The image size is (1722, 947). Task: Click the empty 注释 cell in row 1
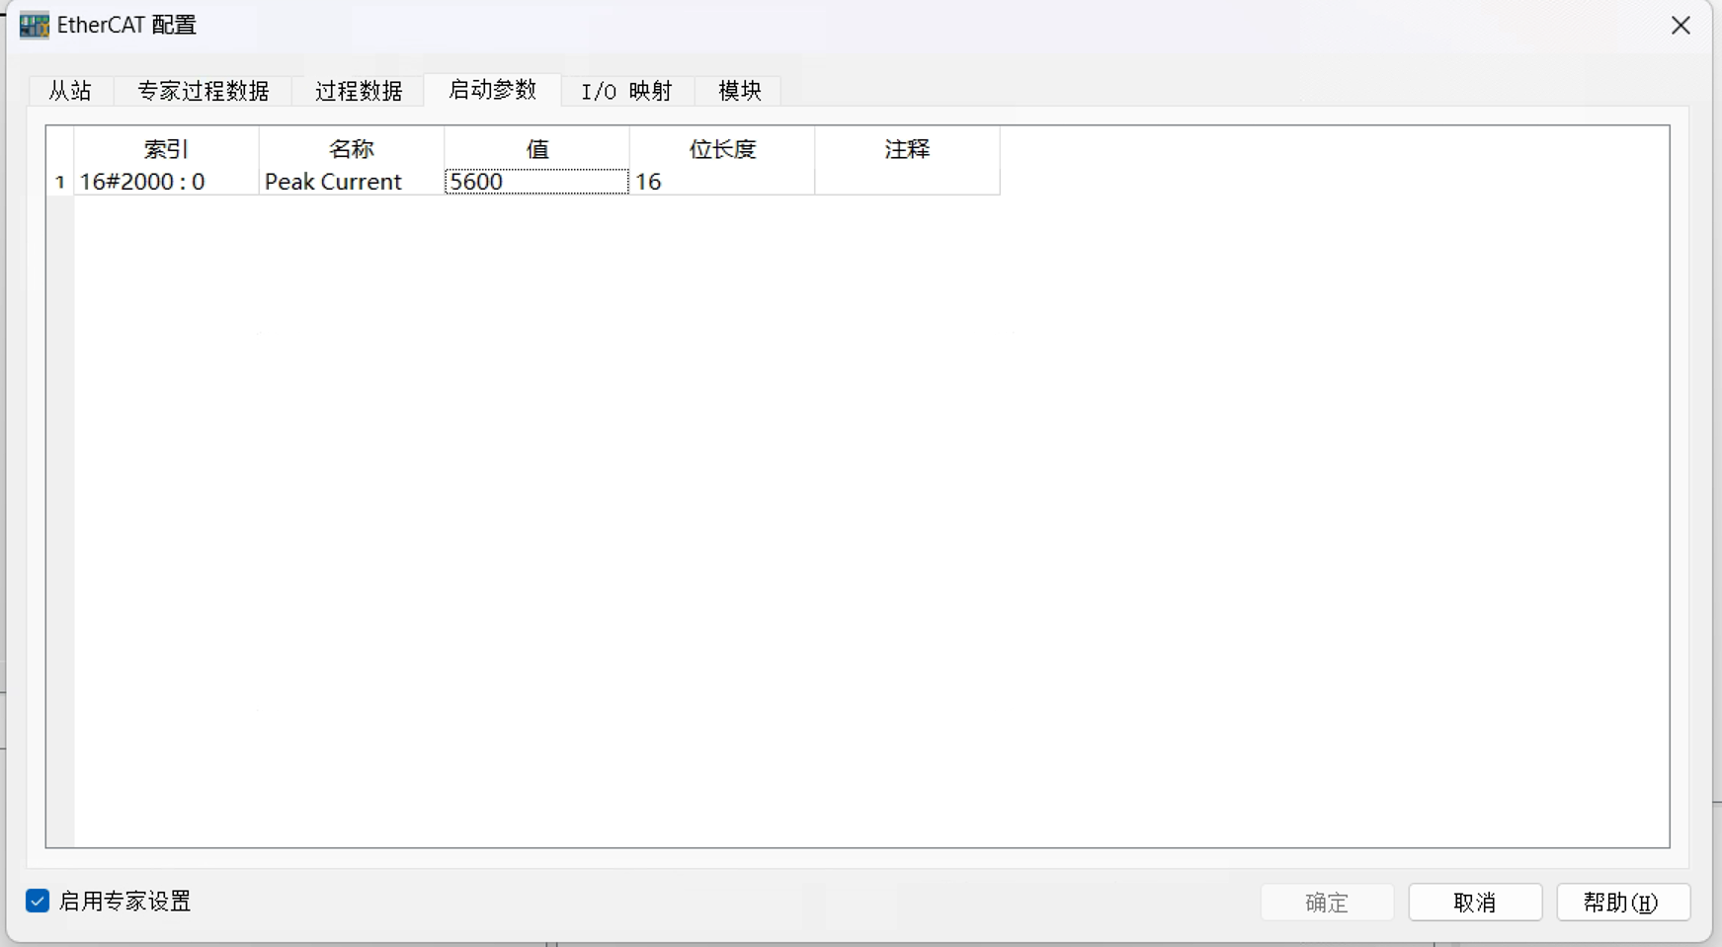(x=907, y=182)
